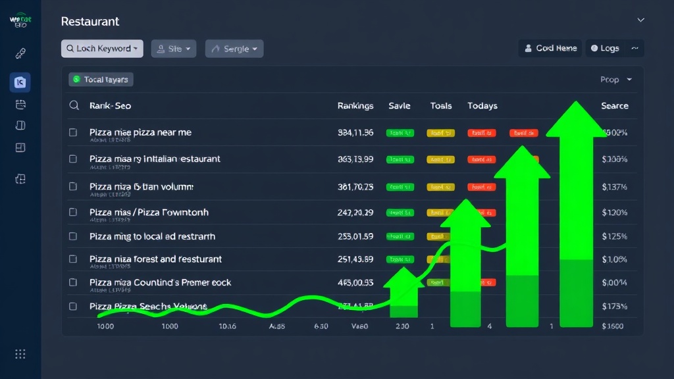674x379 pixels.
Task: Expand the Prop dropdown above the table
Action: pos(615,79)
